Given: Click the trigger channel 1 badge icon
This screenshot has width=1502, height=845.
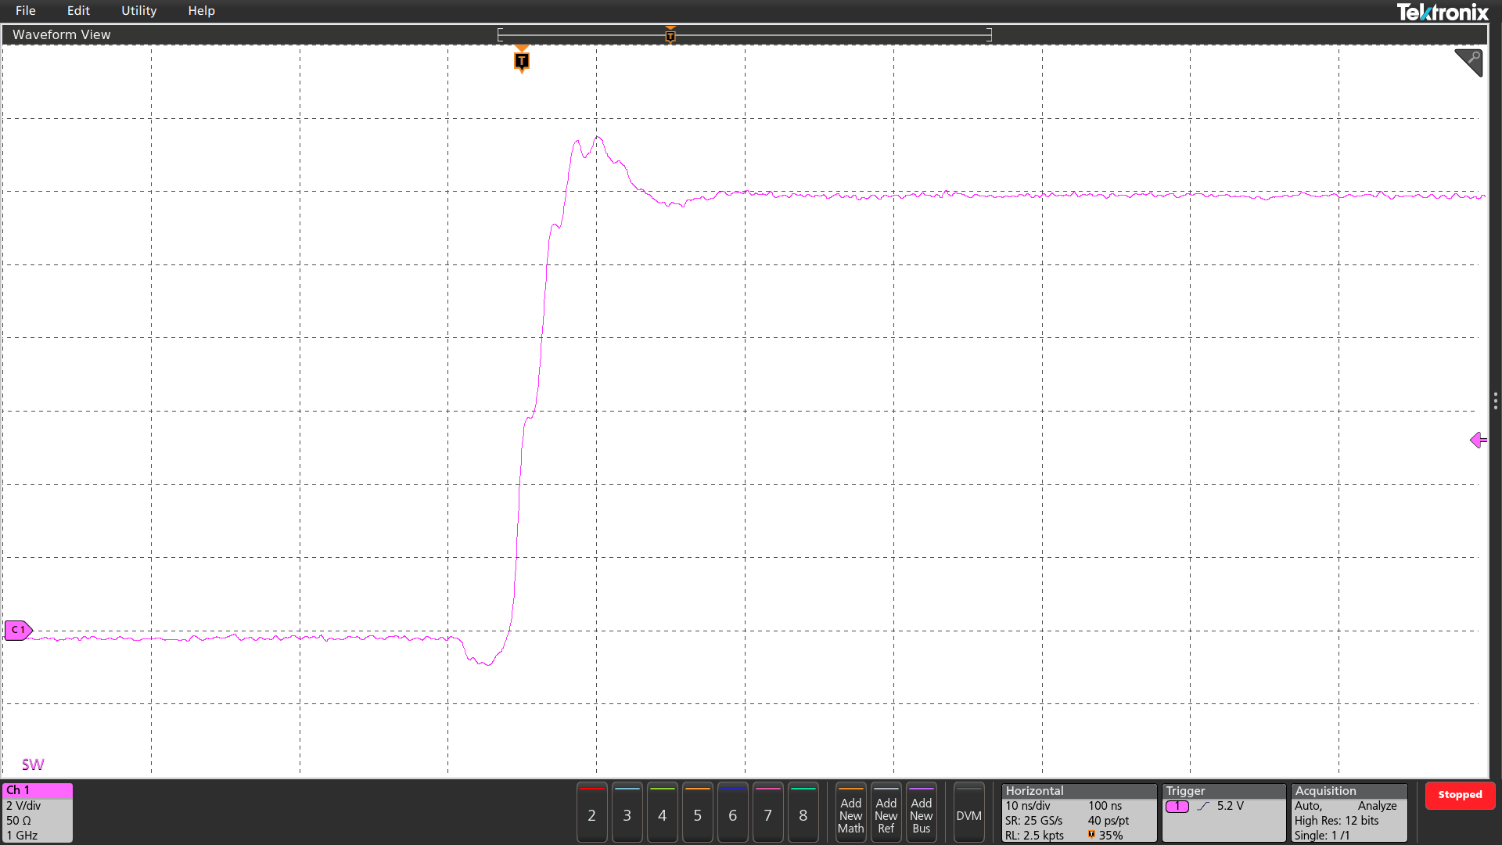Looking at the screenshot, I should [1177, 806].
